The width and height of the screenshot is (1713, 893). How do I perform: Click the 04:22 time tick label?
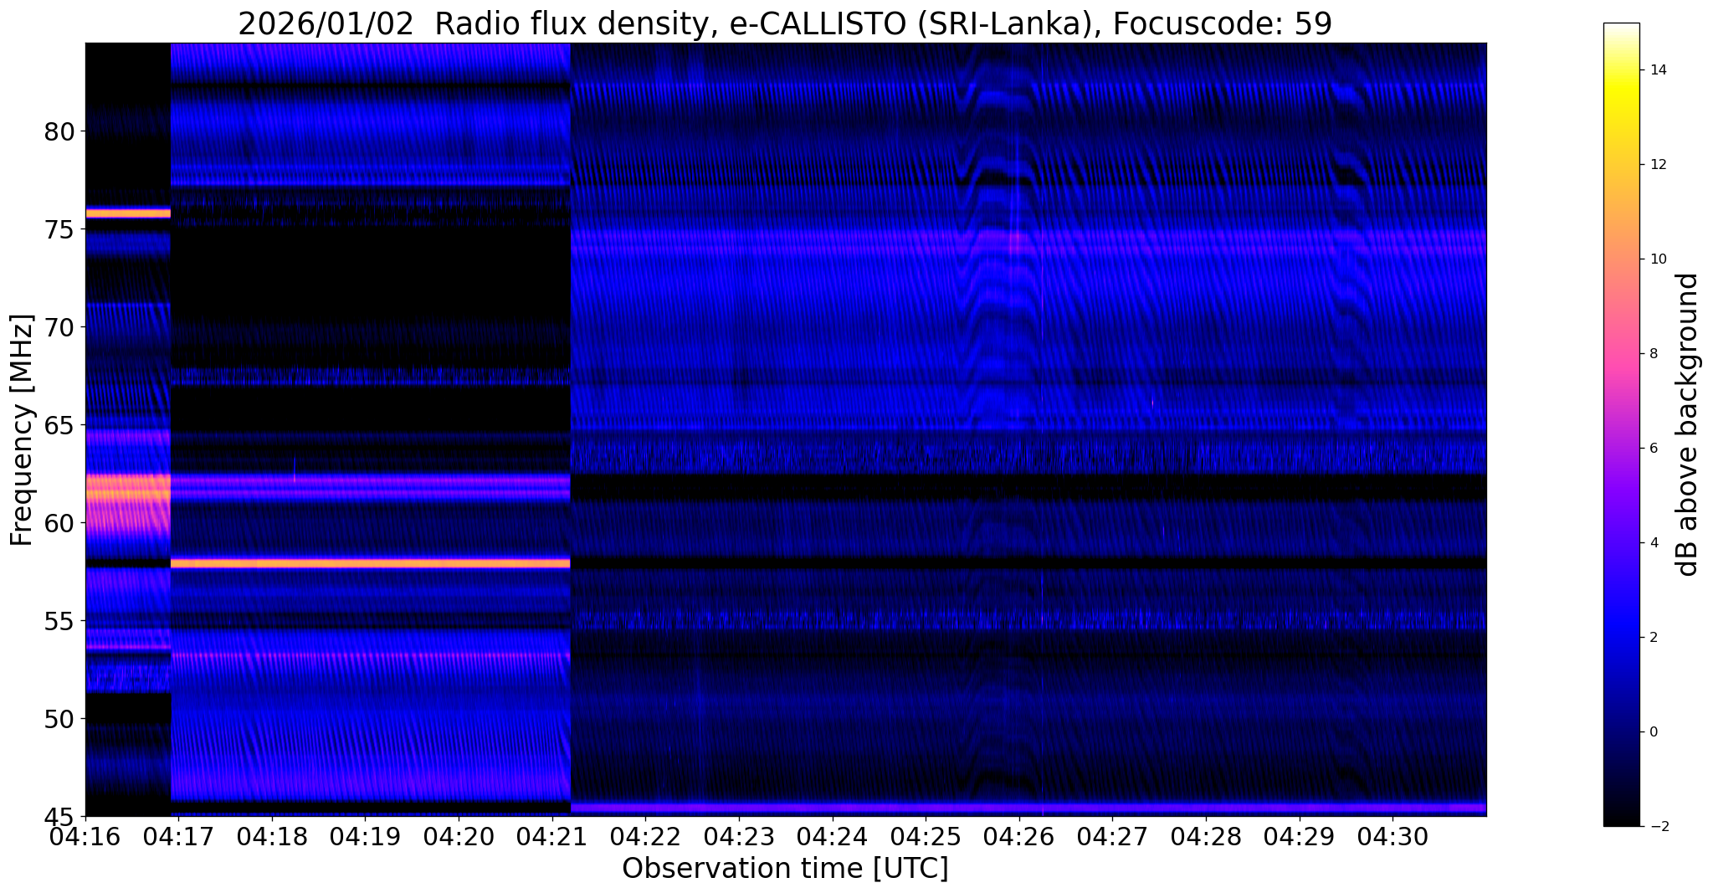click(645, 837)
